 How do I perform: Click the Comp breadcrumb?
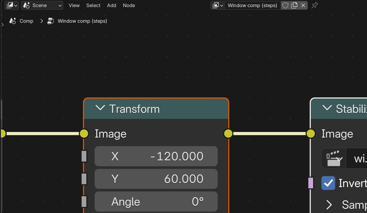coord(26,21)
